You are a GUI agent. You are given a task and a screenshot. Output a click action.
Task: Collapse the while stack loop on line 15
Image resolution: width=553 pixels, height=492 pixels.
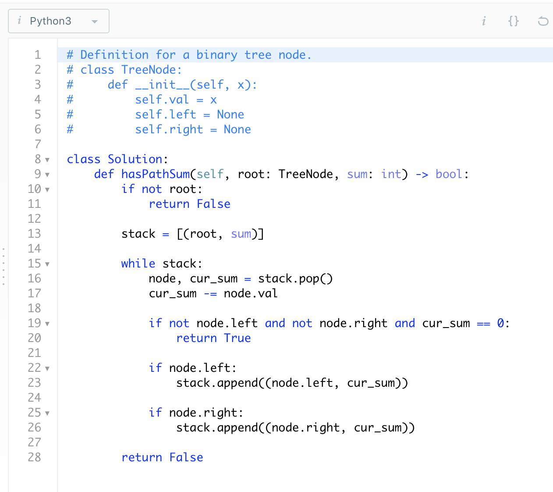(x=48, y=264)
